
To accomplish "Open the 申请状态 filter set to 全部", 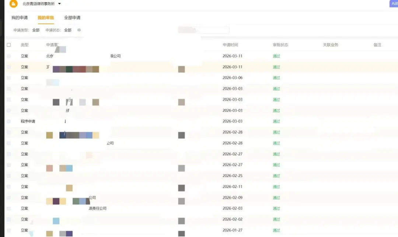I will 67,30.
